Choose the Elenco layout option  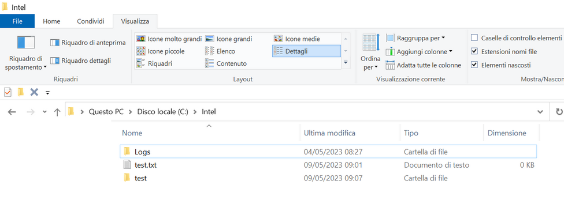click(220, 51)
